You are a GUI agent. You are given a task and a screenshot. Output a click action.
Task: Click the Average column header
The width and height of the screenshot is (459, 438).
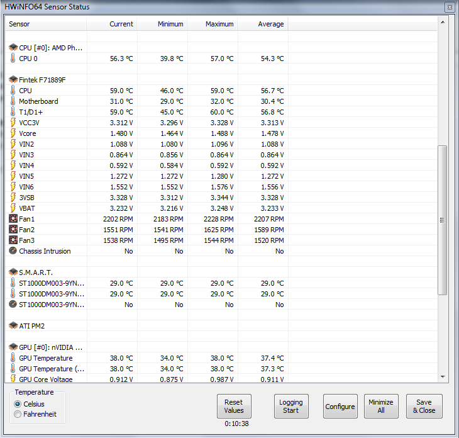263,24
